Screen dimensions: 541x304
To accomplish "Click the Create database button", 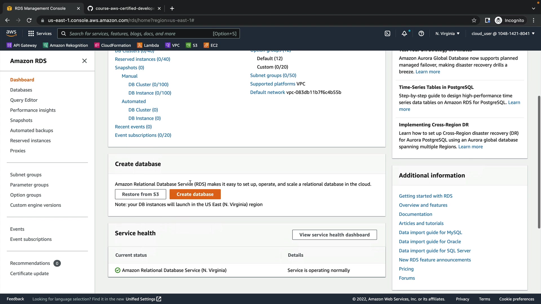I will [195, 194].
